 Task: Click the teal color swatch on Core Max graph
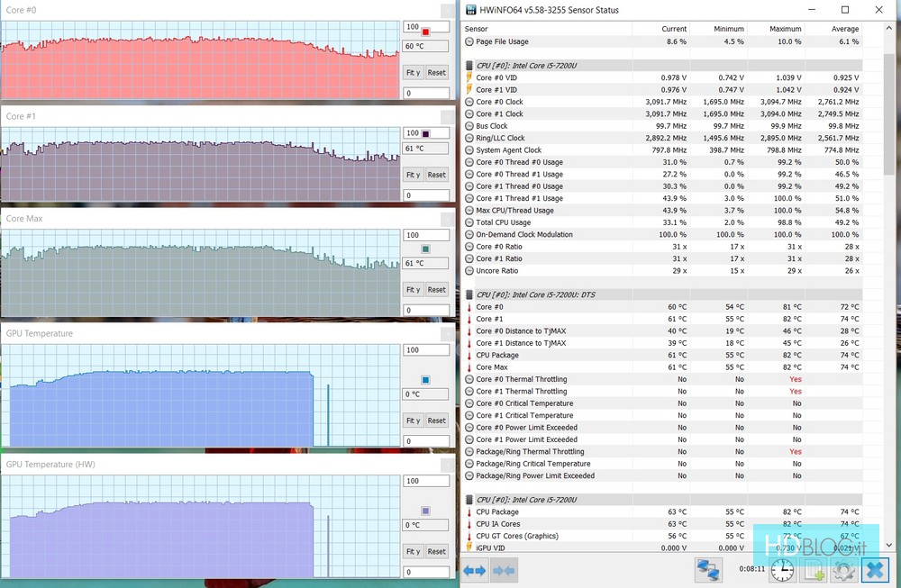pyautogui.click(x=426, y=249)
